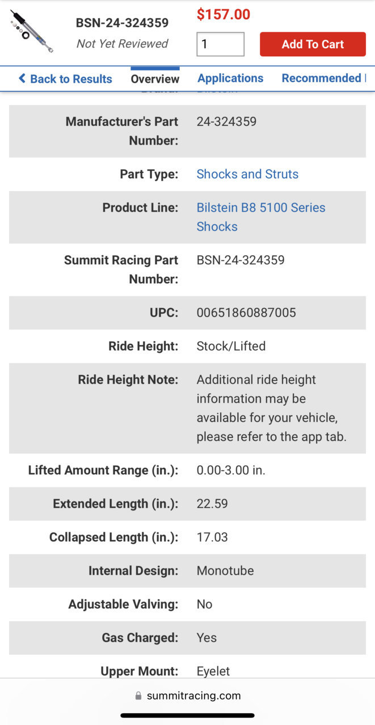375x725 pixels.
Task: Go back via Back to Results link
Action: (65, 79)
